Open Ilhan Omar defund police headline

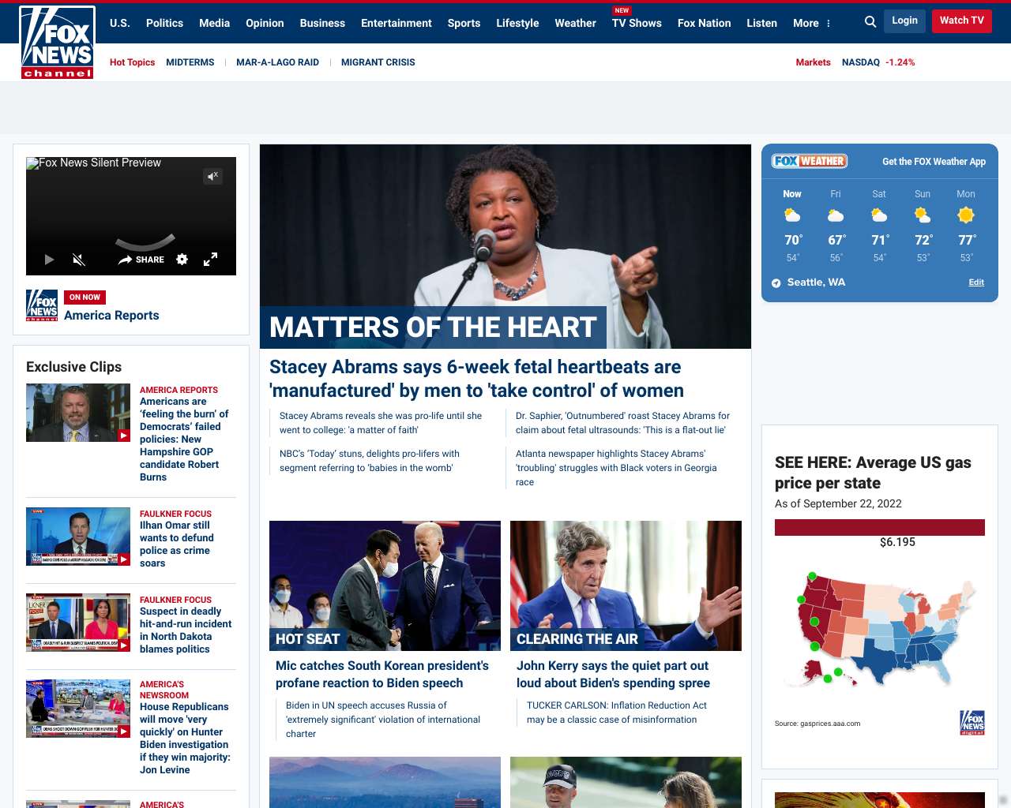pos(177,544)
